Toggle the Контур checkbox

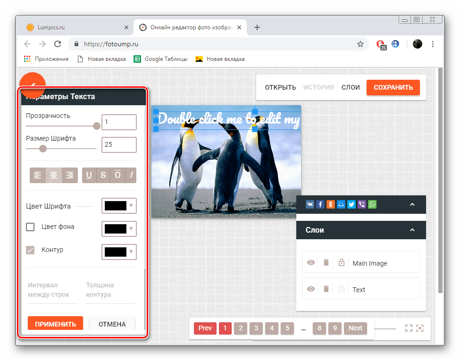(30, 250)
